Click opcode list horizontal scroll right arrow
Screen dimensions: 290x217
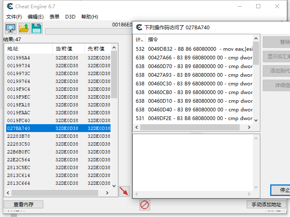(249, 127)
